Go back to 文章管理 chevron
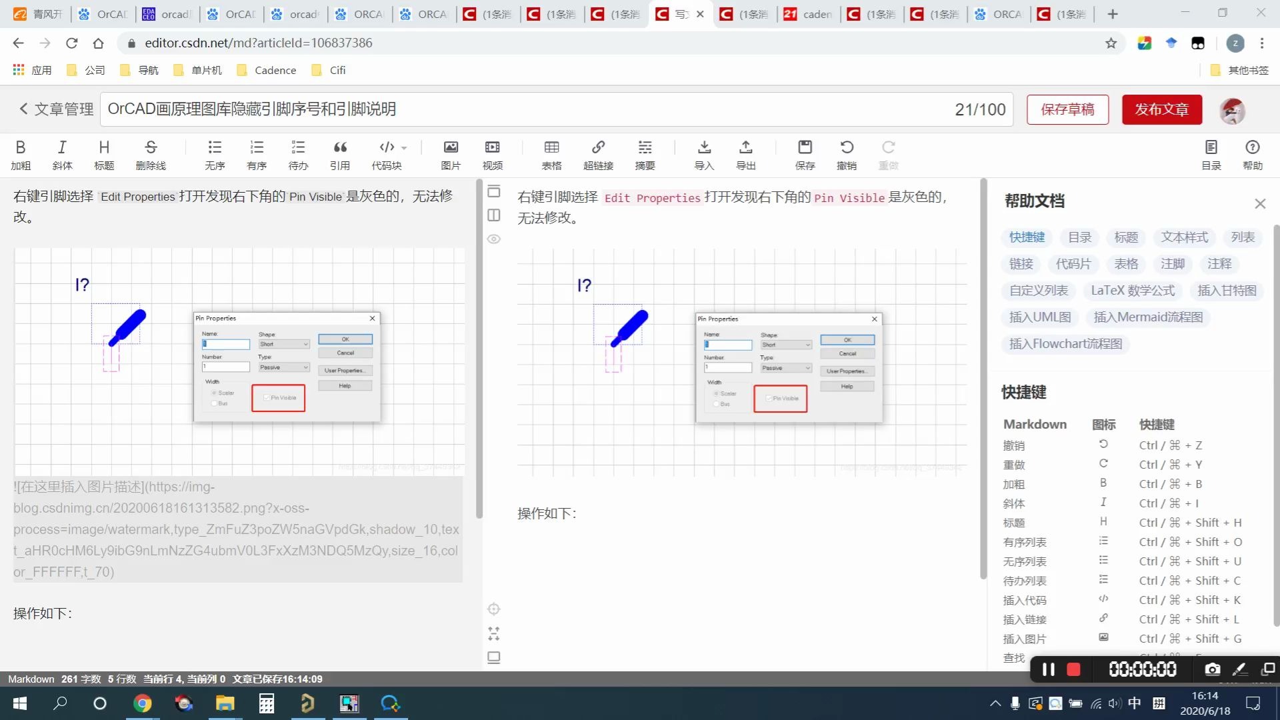Viewport: 1280px width, 720px height. 24,109
